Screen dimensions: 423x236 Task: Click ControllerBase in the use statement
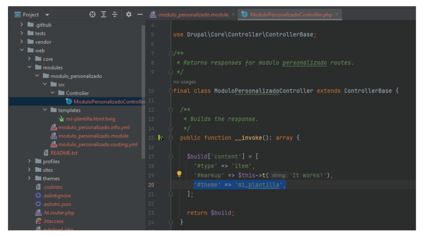pos(289,35)
